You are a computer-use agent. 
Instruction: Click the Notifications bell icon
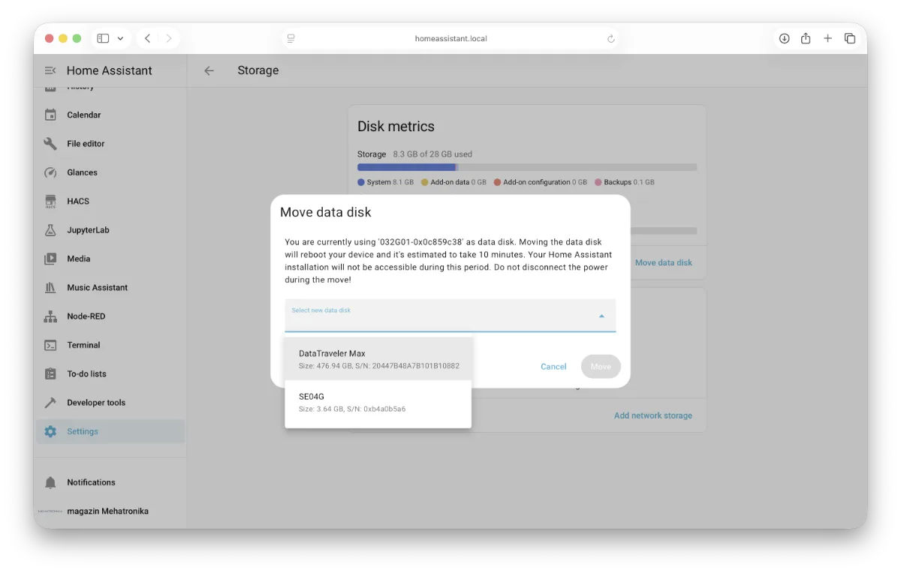[50, 482]
